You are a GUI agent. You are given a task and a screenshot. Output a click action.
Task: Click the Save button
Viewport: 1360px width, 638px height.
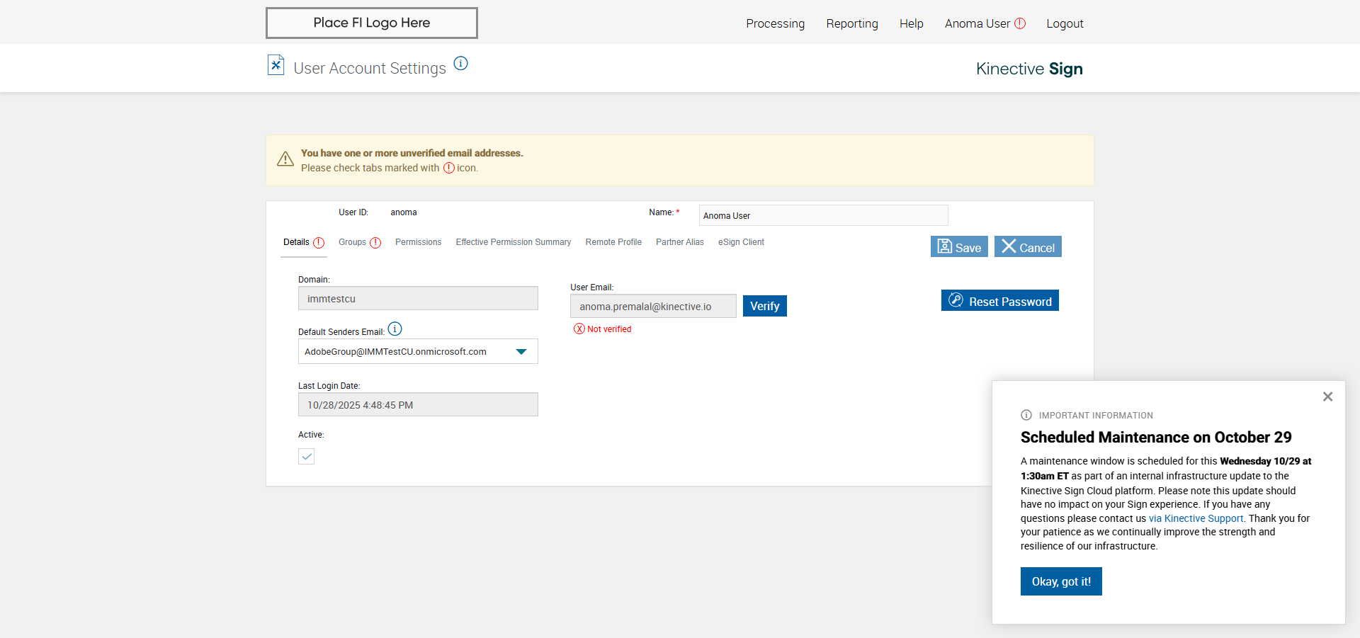point(959,246)
